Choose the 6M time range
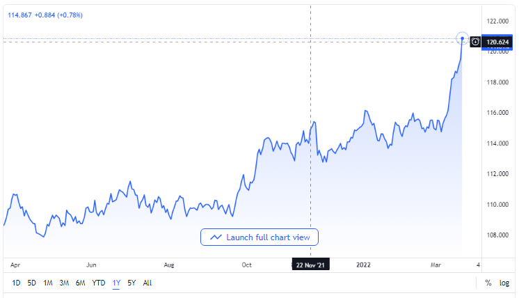Screen dimensions: 519x298 click(80, 283)
